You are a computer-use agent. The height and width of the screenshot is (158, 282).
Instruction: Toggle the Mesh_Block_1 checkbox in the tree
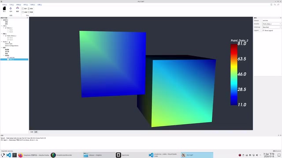[x=6, y=36]
